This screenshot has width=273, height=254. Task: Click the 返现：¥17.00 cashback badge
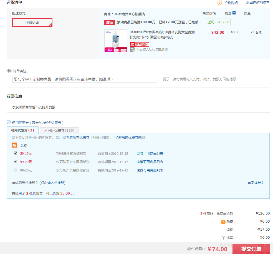pyautogui.click(x=218, y=22)
